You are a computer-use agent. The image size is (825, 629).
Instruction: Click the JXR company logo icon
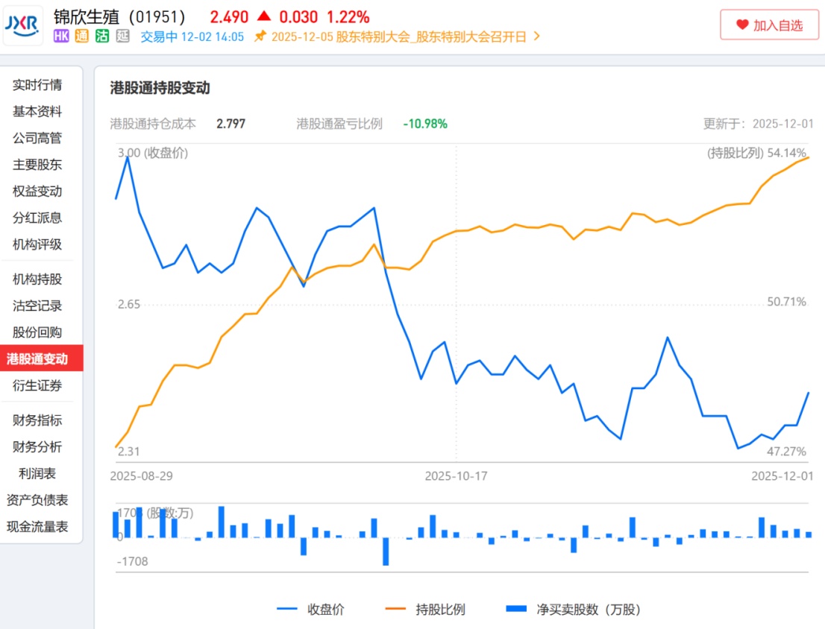[x=22, y=25]
